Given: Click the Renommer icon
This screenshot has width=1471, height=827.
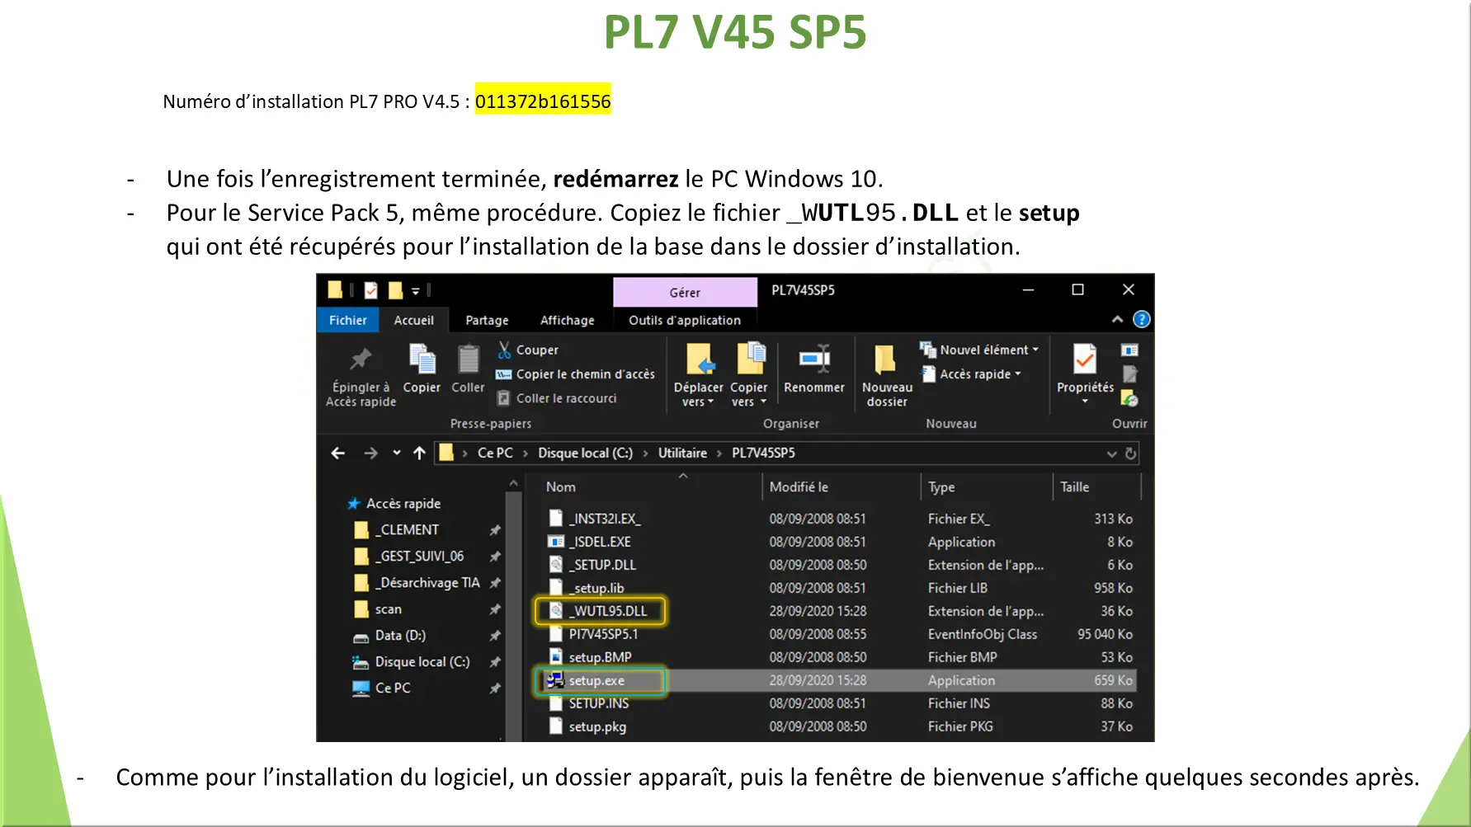Looking at the screenshot, I should (x=813, y=360).
